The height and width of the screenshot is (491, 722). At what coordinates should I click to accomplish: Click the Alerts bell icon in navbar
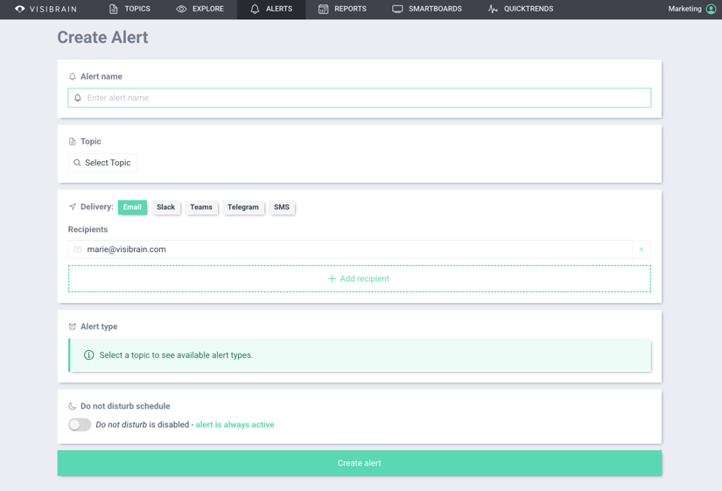point(255,9)
